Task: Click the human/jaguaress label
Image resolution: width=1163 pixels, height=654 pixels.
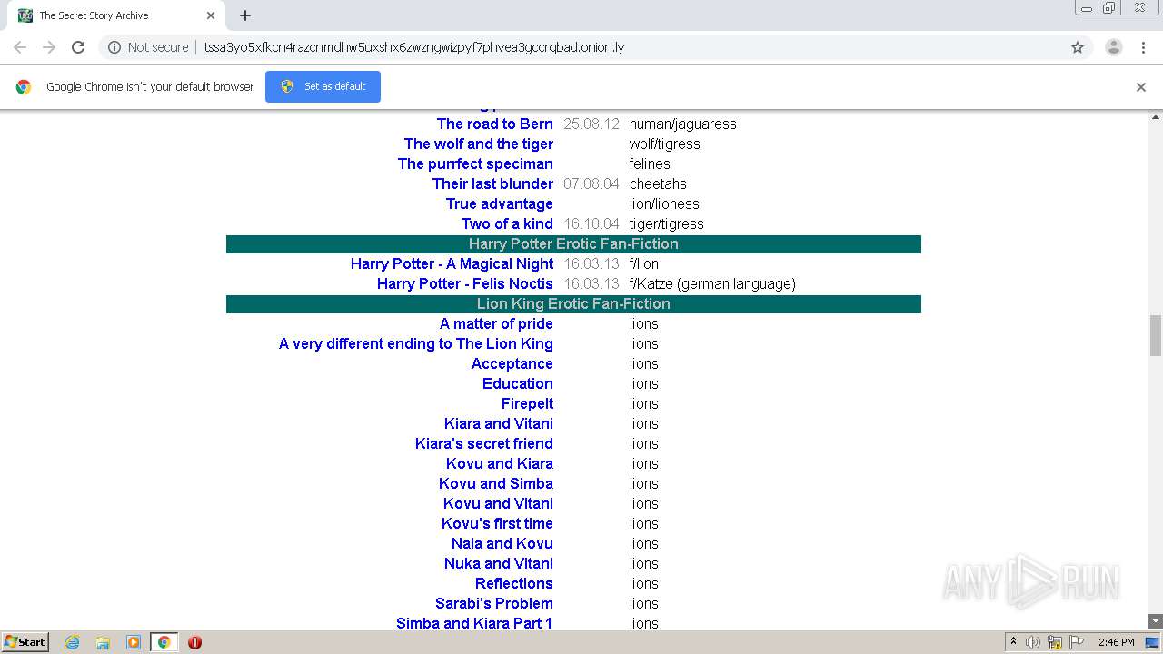Action: (x=683, y=124)
